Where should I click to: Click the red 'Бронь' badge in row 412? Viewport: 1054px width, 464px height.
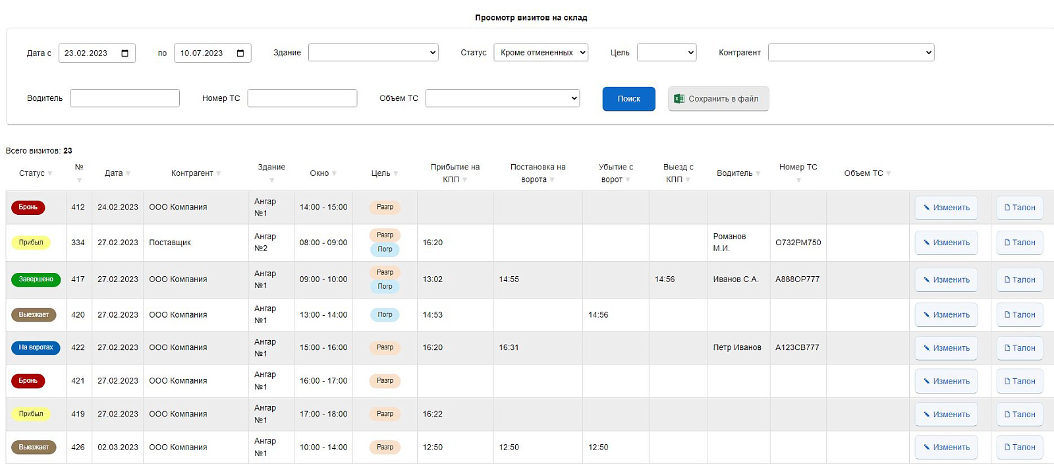coord(28,208)
